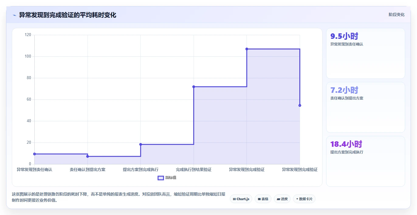This screenshot has width=417, height=215.
Task: Click the card caption 责任确认到提出方案
Action: coord(347,98)
